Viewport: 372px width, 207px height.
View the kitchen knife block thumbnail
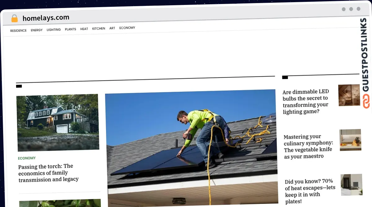pos(351,140)
